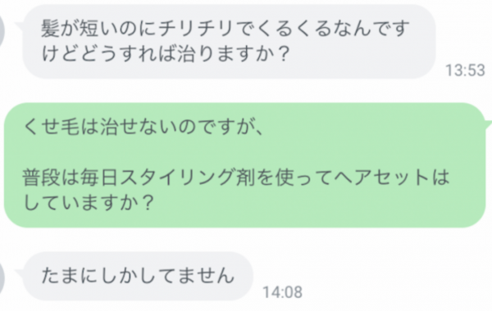The width and height of the screenshot is (492, 311).
Task: Click the line 髪が短いのにチリチリでくるくるなんです
Action: pyautogui.click(x=225, y=28)
